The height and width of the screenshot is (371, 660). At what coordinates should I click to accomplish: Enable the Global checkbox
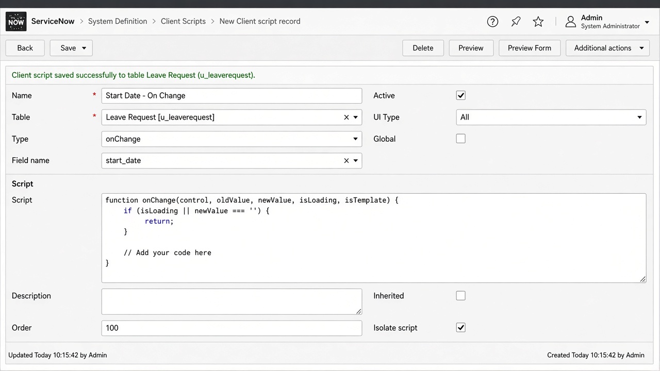tap(461, 139)
